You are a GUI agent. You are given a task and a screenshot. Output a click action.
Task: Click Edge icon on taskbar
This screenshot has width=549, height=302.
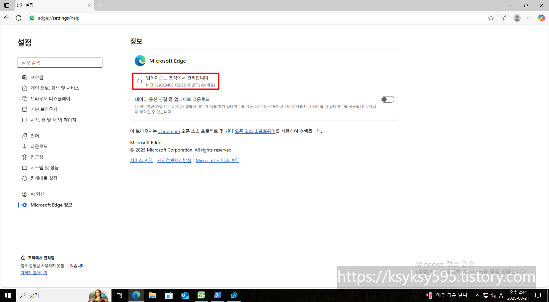[136, 295]
